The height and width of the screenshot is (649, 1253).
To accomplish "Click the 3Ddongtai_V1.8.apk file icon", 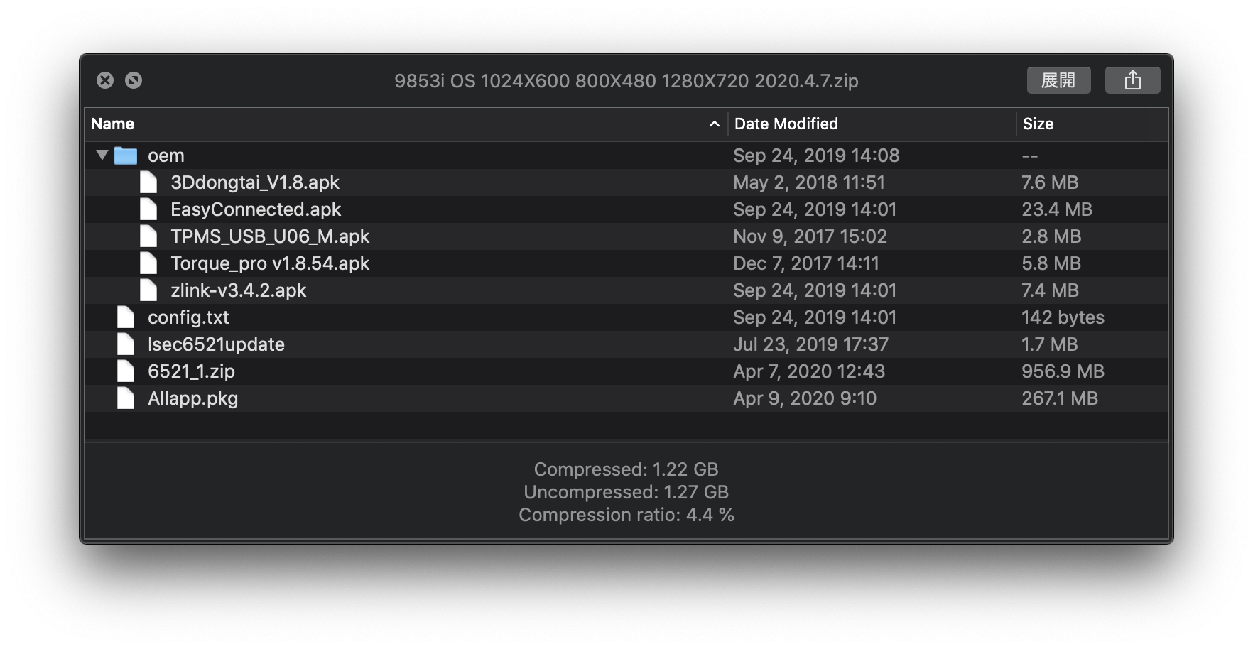I will [x=148, y=182].
